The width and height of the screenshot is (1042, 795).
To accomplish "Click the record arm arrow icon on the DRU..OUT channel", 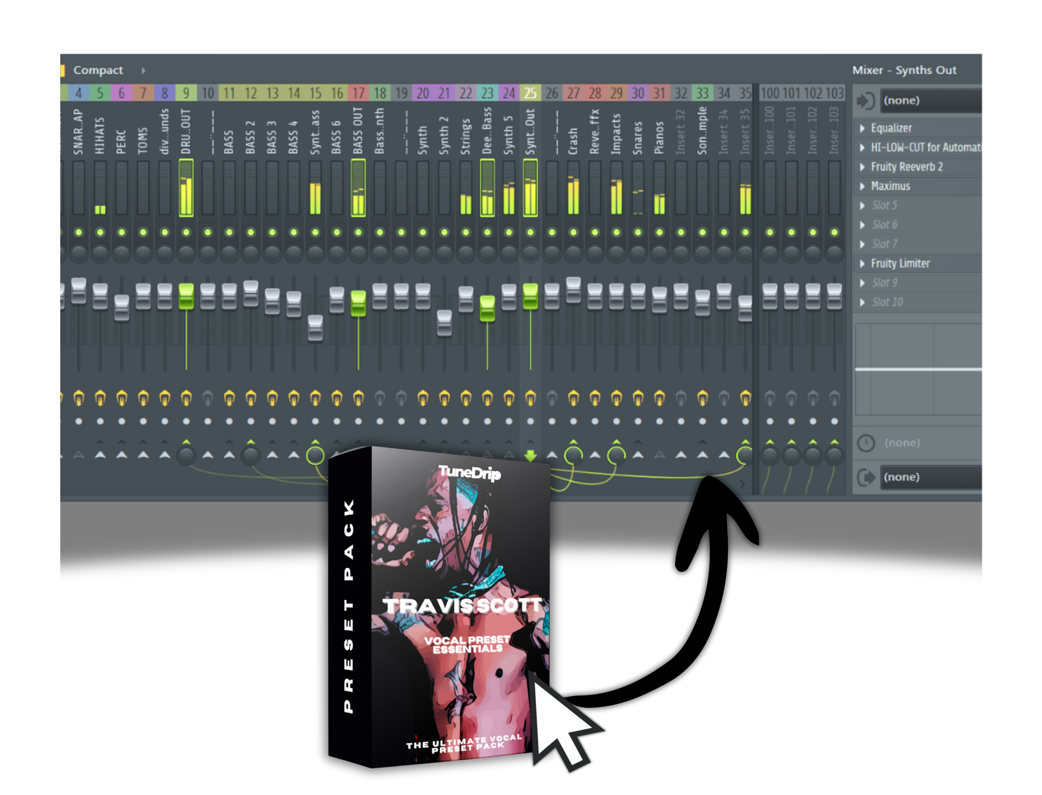I will click(185, 441).
